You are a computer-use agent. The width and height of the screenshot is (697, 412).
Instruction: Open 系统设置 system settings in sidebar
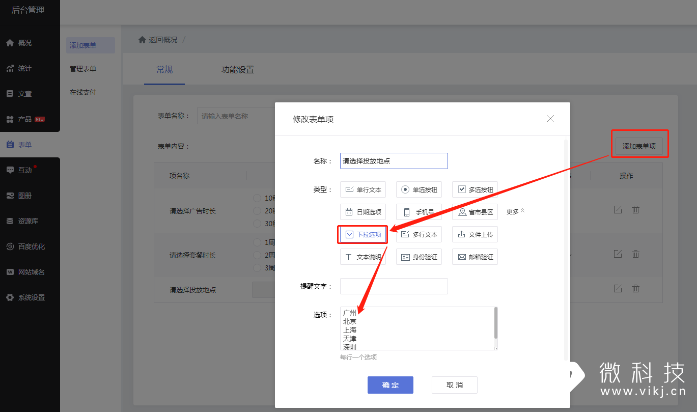pyautogui.click(x=31, y=297)
